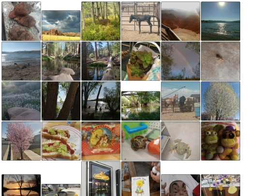Select the horses at fence photo

pyautogui.click(x=181, y=101)
